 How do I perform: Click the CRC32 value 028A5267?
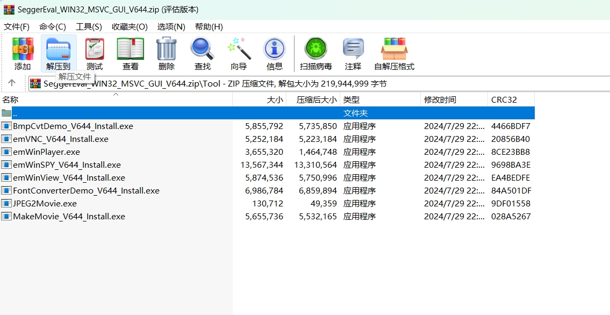[511, 216]
